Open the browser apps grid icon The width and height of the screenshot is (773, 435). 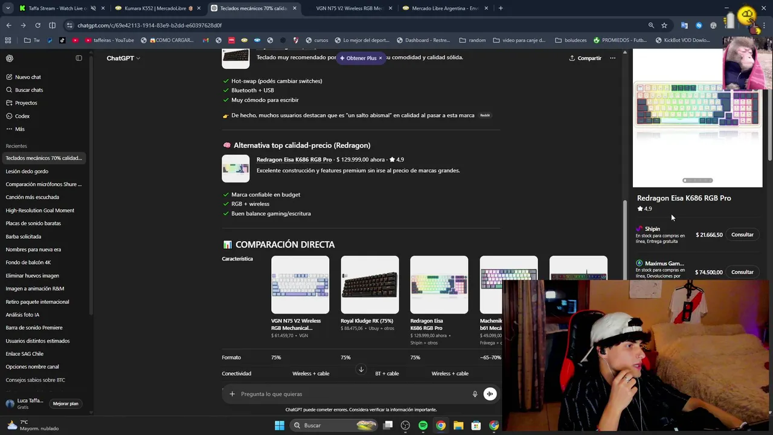tap(8, 40)
